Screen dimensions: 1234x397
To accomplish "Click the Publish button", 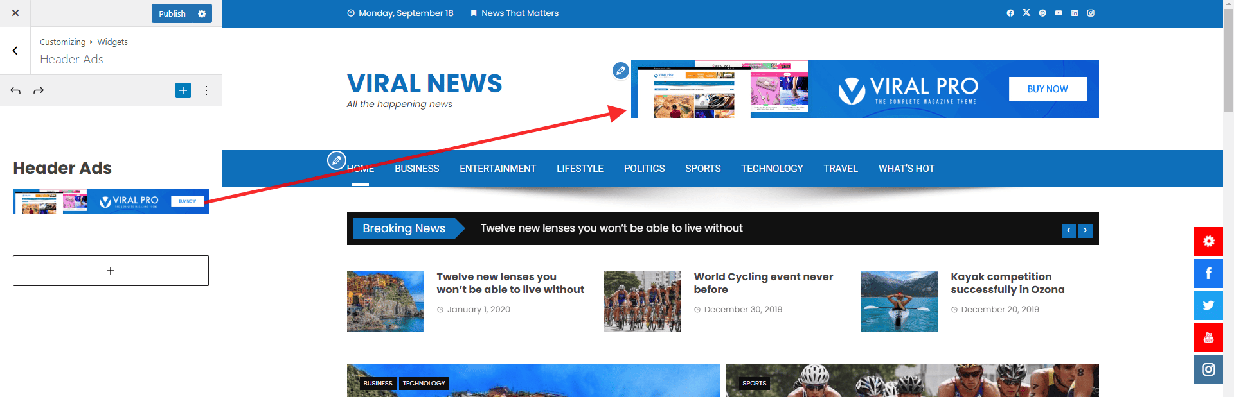I will pos(172,13).
